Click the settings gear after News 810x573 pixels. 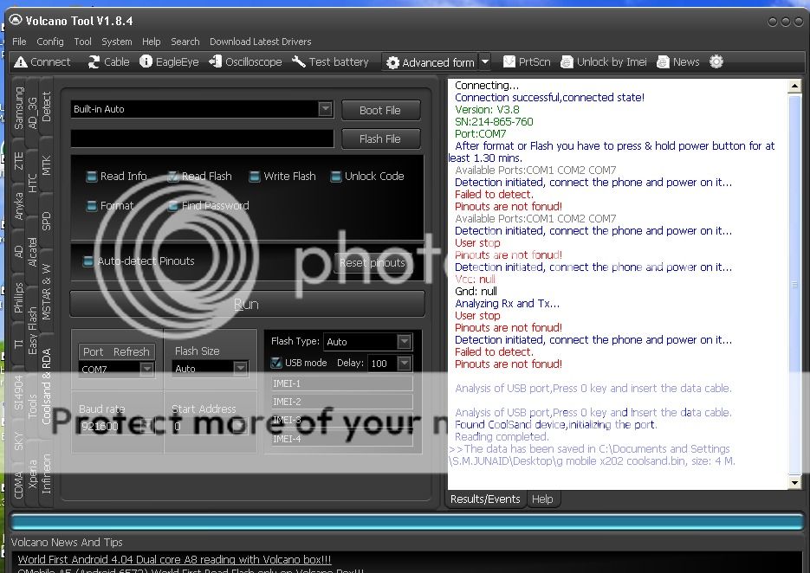coord(716,62)
